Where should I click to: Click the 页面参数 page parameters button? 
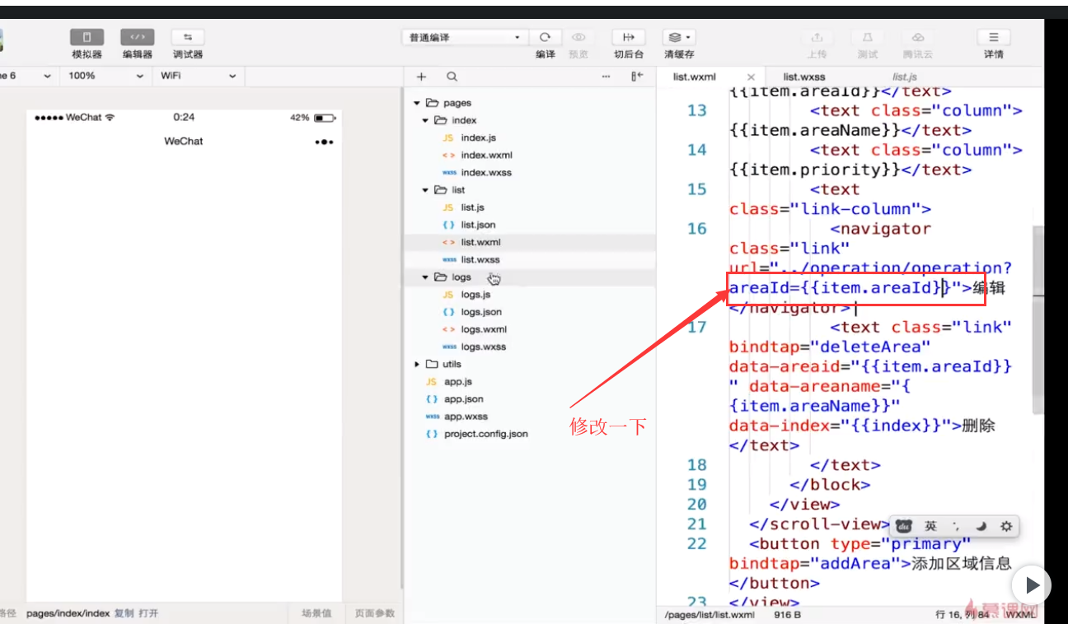(374, 613)
